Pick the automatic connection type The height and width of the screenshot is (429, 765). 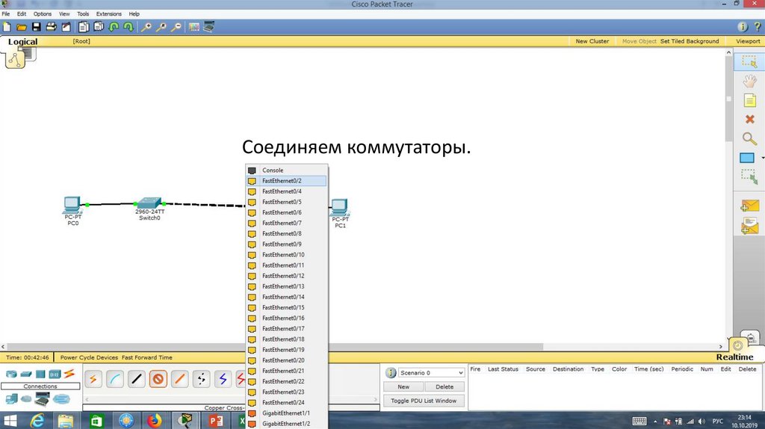click(x=93, y=379)
